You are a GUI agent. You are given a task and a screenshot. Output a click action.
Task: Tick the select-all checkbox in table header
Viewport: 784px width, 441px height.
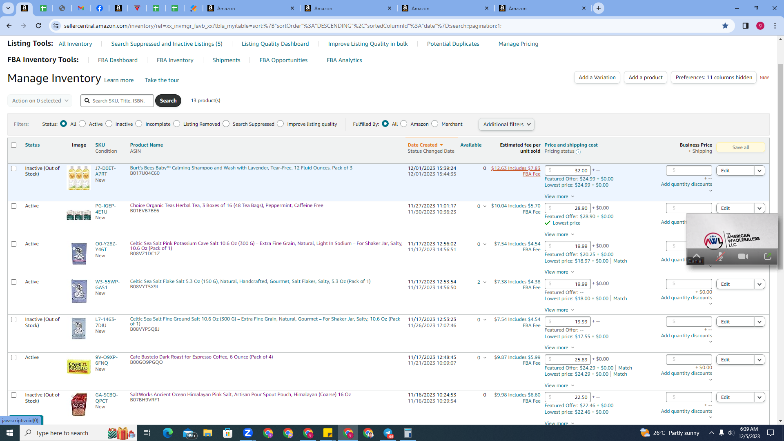(x=14, y=145)
